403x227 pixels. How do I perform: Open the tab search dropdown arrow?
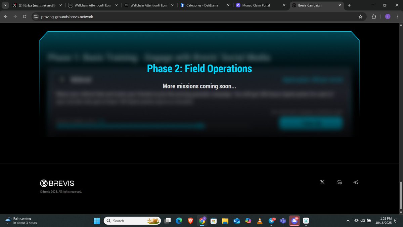(5, 5)
